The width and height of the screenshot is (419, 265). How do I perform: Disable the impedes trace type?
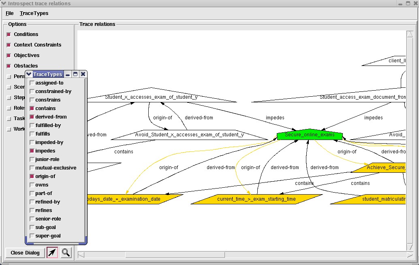[32, 151]
